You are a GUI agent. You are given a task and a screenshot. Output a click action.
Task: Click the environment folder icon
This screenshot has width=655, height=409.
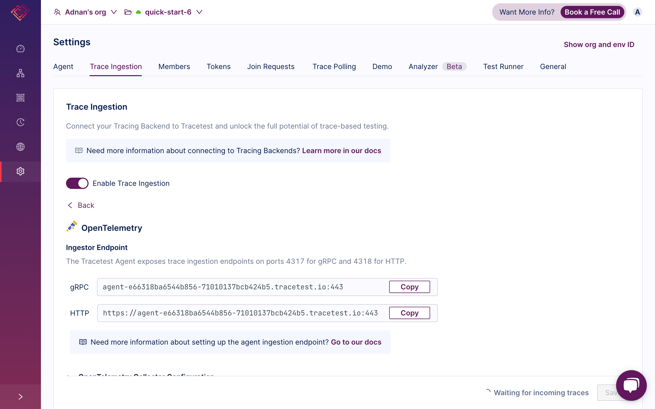coord(128,12)
